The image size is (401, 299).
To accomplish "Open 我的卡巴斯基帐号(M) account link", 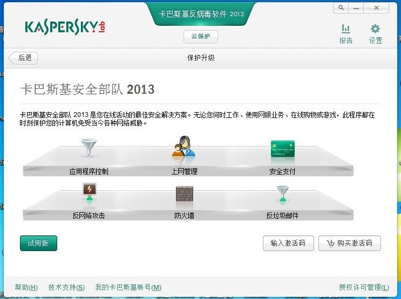I will point(128,288).
